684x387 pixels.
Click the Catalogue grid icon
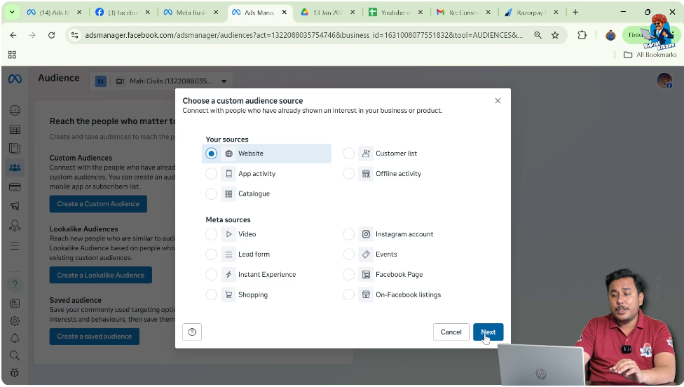[x=228, y=193]
